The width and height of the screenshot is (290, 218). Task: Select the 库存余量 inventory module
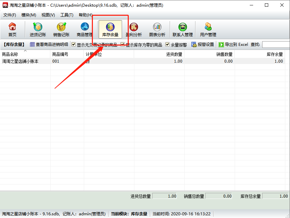tap(110, 29)
